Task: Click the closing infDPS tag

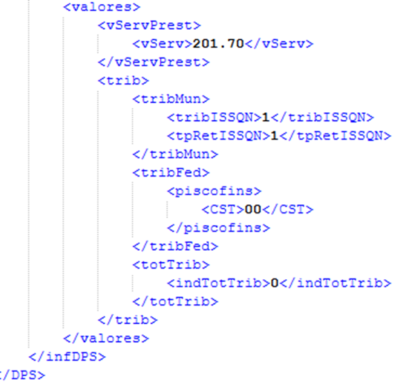Action: 67,357
